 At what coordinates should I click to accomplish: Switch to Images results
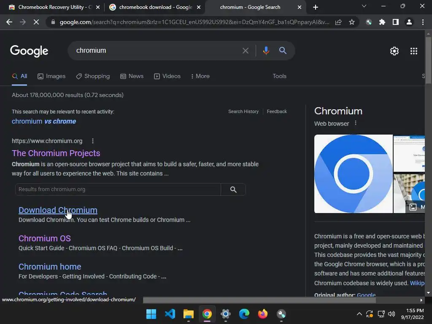[x=51, y=76]
